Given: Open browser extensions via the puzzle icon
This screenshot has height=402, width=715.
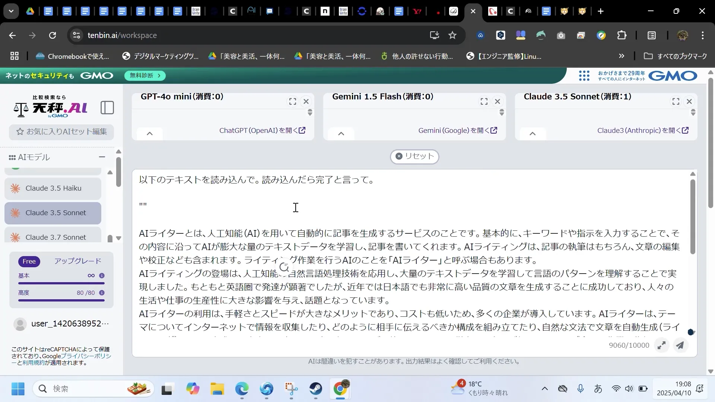Looking at the screenshot, I should pos(622,35).
